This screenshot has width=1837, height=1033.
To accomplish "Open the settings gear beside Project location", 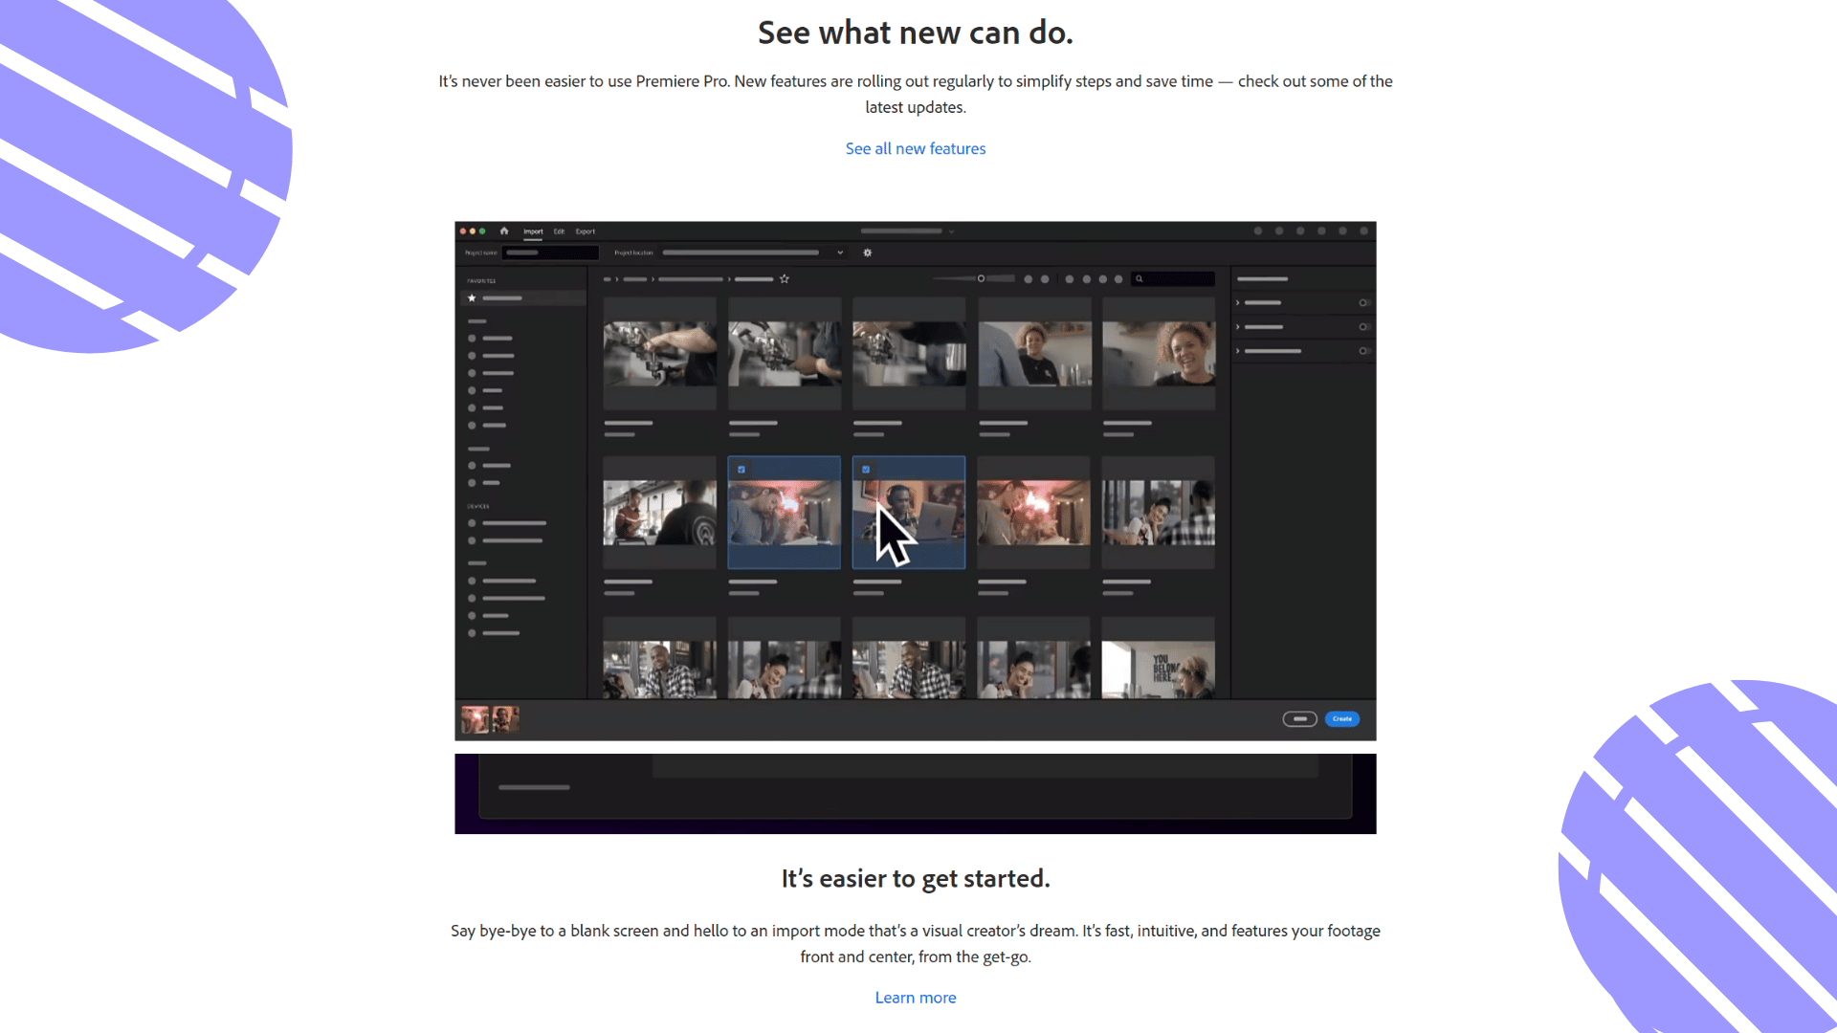I will pos(868,253).
